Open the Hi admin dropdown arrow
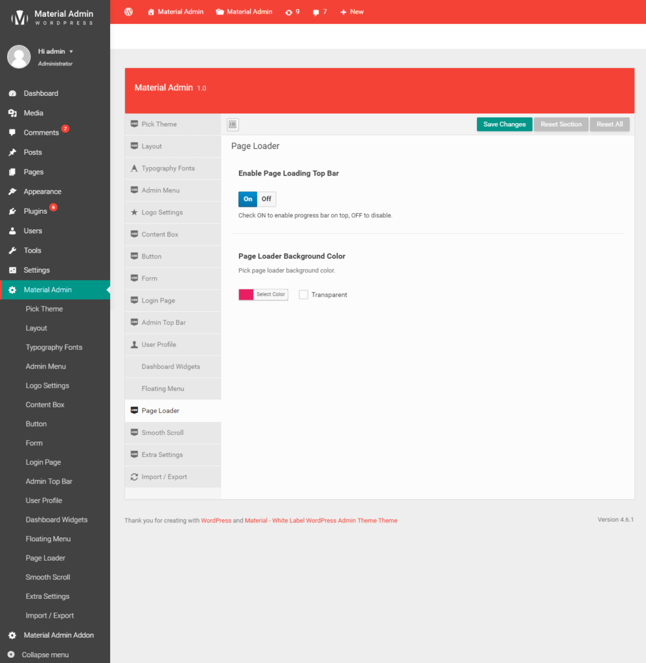 tap(71, 52)
